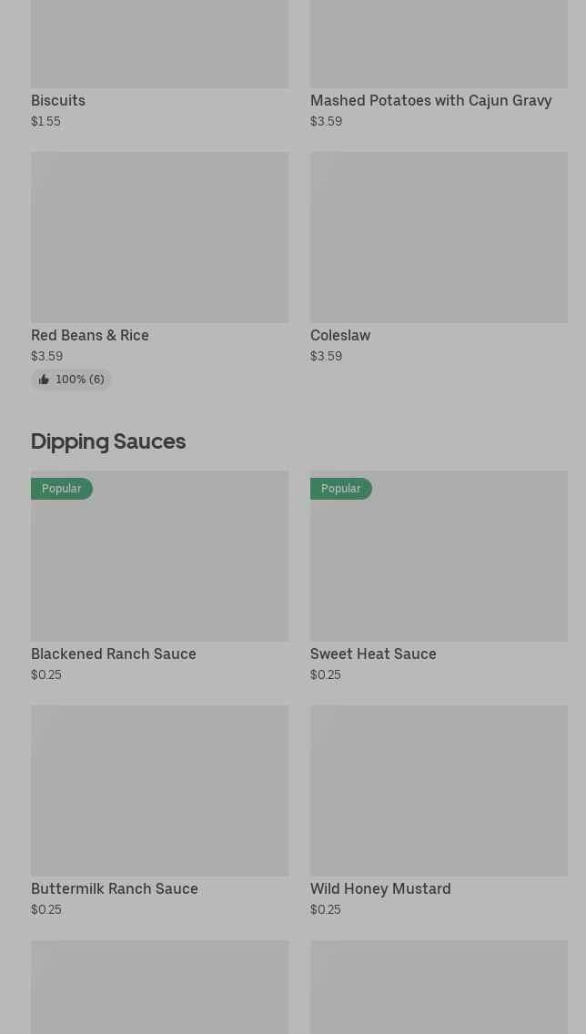Viewport: 586px width, 1034px height.
Task: Click the Coleslaw item photo
Action: (x=439, y=237)
